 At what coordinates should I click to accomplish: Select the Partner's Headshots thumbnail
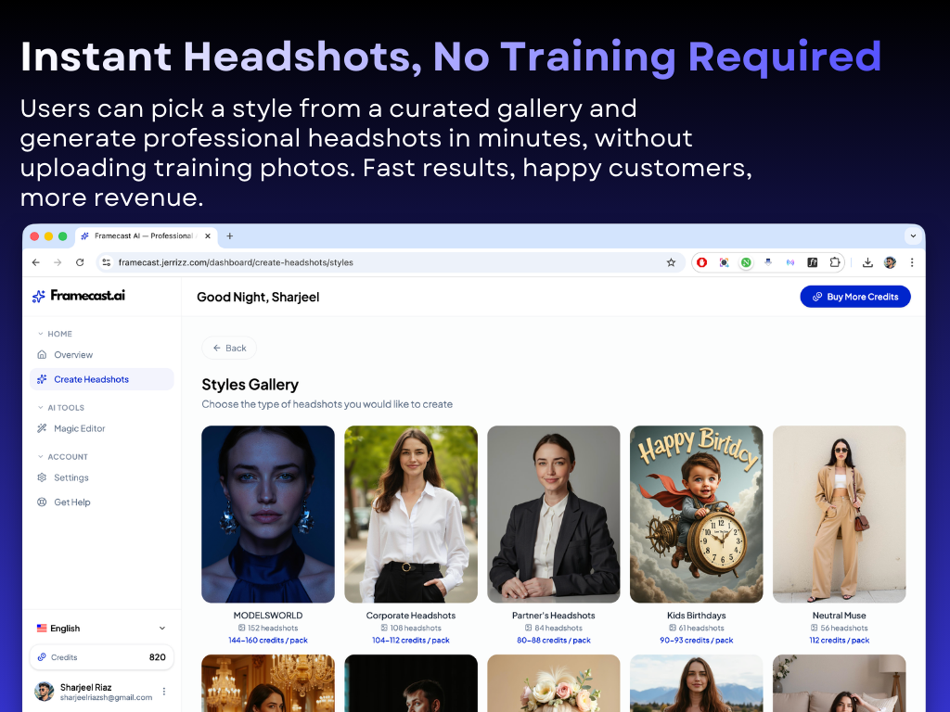tap(554, 514)
